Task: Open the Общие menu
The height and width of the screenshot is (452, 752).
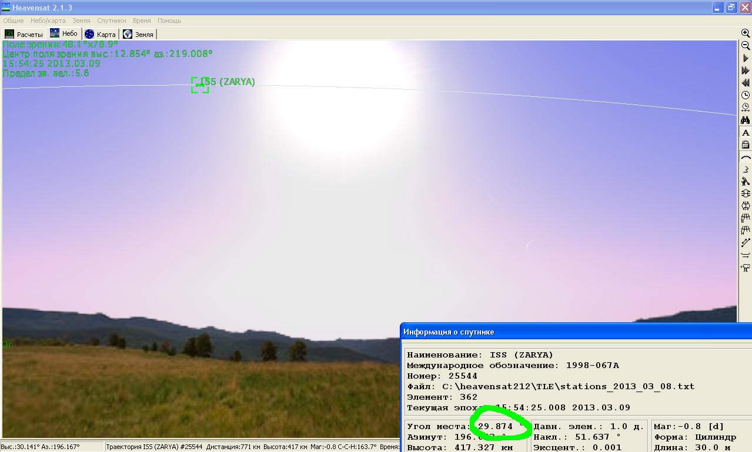Action: tap(14, 21)
